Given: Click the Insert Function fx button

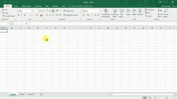Looking at the screenshot, I should [26, 24].
